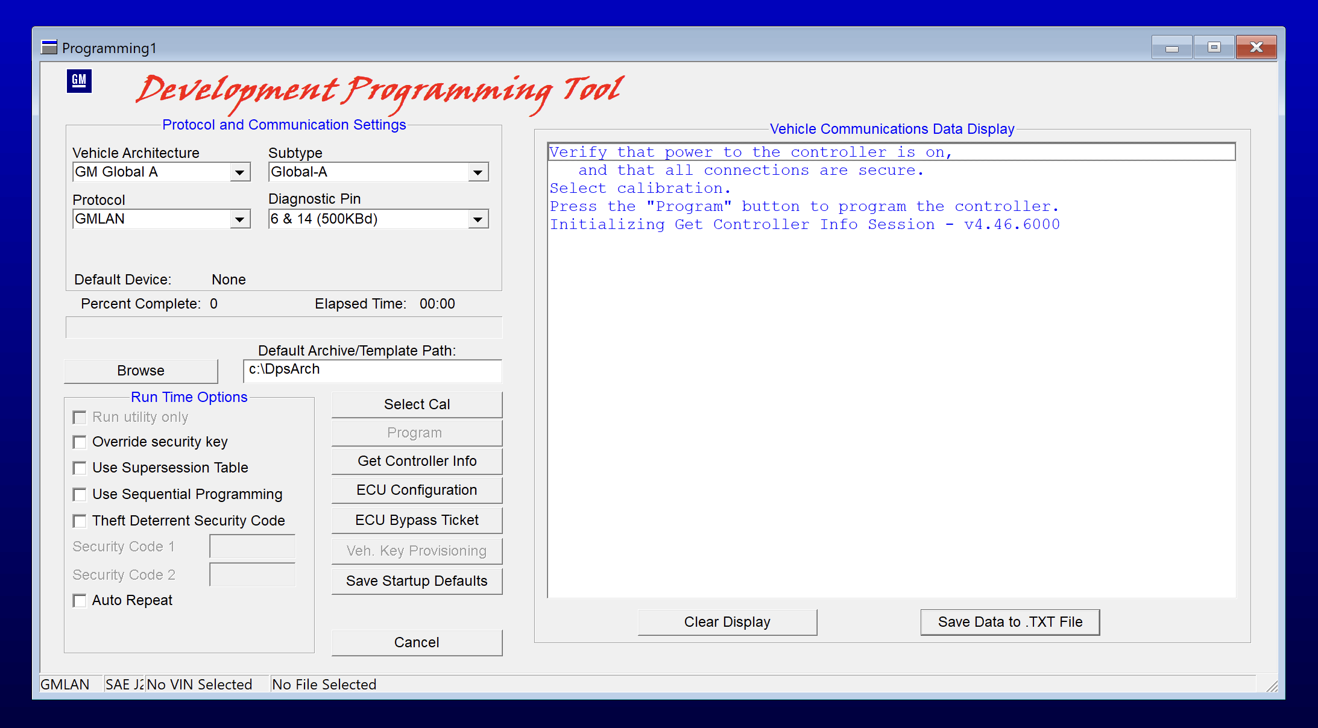
Task: Click Veh. Key Provisioning button
Action: (417, 551)
